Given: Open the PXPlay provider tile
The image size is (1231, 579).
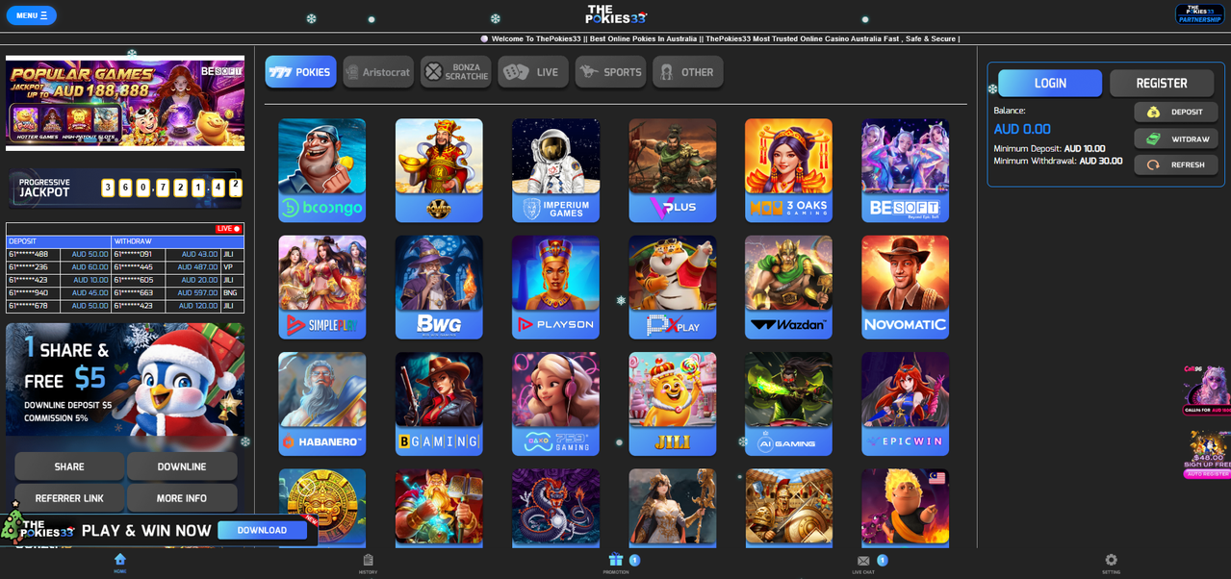Looking at the screenshot, I should click(x=673, y=288).
